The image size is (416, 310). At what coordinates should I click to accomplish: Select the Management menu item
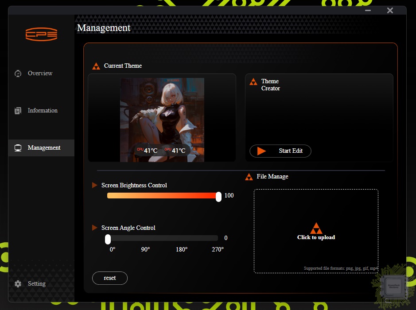pos(41,148)
